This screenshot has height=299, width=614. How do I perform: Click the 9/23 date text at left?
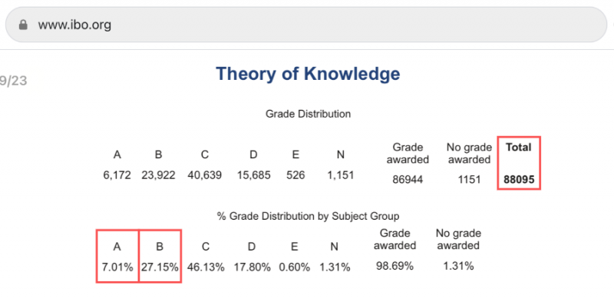click(x=13, y=81)
